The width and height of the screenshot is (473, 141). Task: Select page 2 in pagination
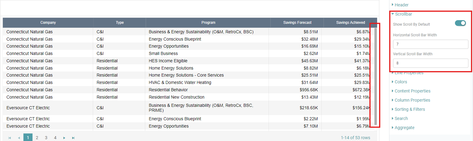pyautogui.click(x=37, y=138)
